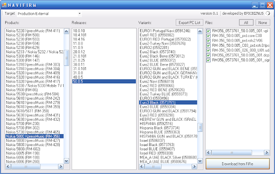Click Variants list scroll right arrow

click(194, 166)
